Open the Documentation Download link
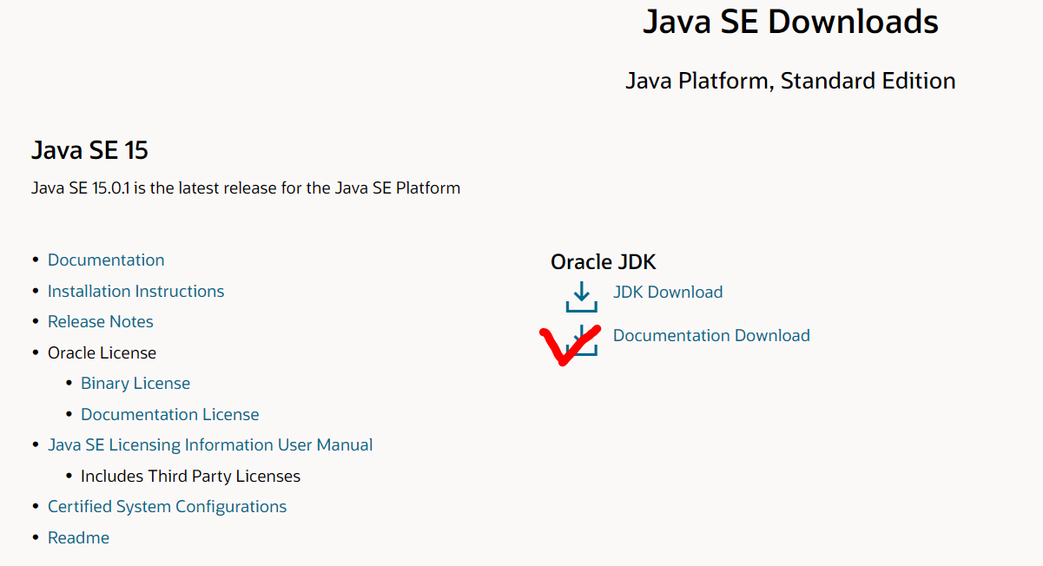The width and height of the screenshot is (1043, 566). pos(711,336)
